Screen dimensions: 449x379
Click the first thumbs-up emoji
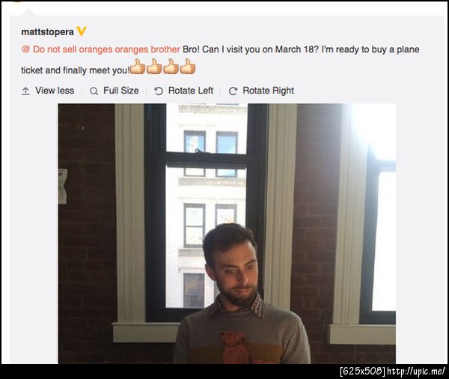(x=138, y=67)
